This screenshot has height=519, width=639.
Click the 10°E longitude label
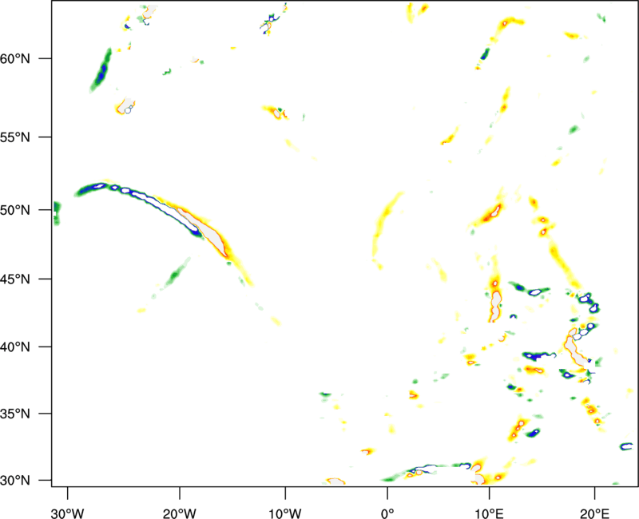pyautogui.click(x=490, y=513)
